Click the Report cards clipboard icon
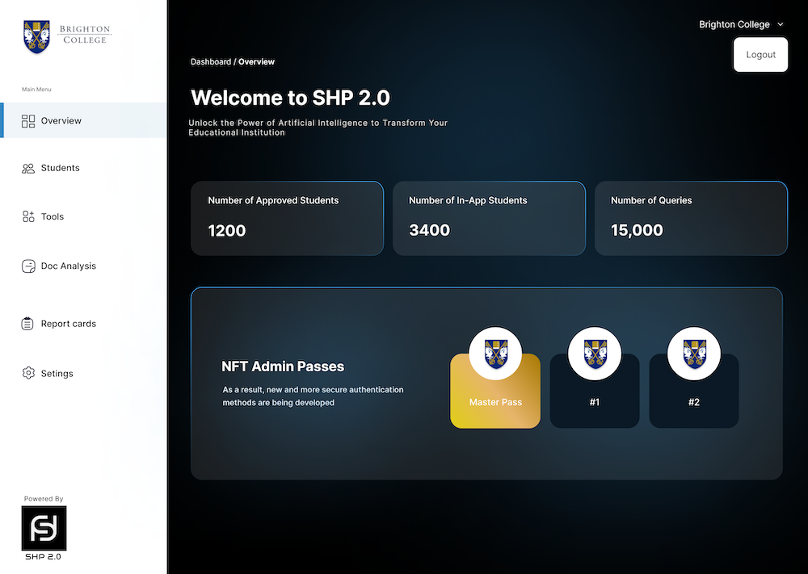Image resolution: width=808 pixels, height=574 pixels. 27,324
